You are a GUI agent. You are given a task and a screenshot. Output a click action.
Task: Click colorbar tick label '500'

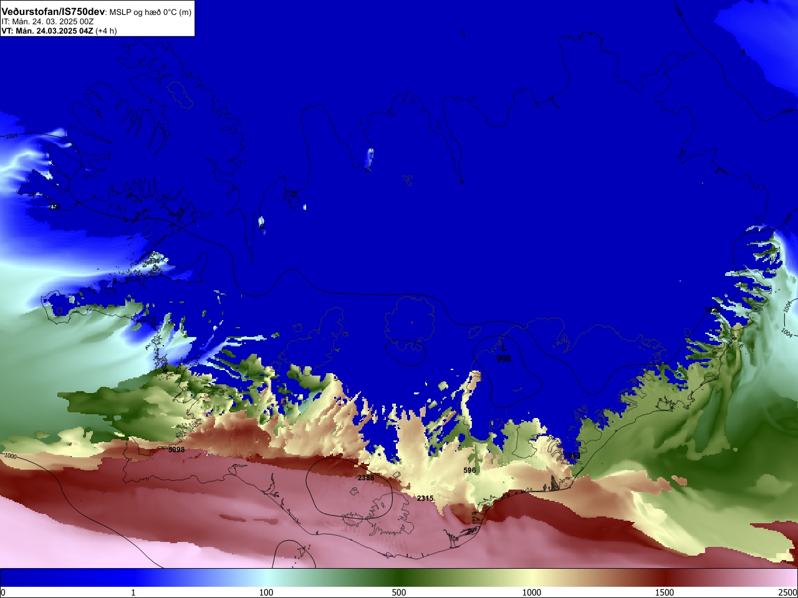(x=399, y=592)
